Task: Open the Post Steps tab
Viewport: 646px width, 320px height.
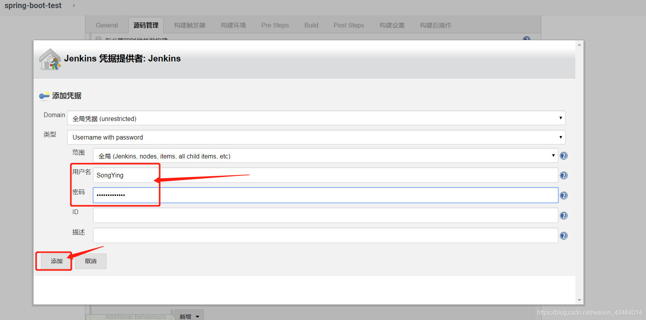Action: coord(349,25)
